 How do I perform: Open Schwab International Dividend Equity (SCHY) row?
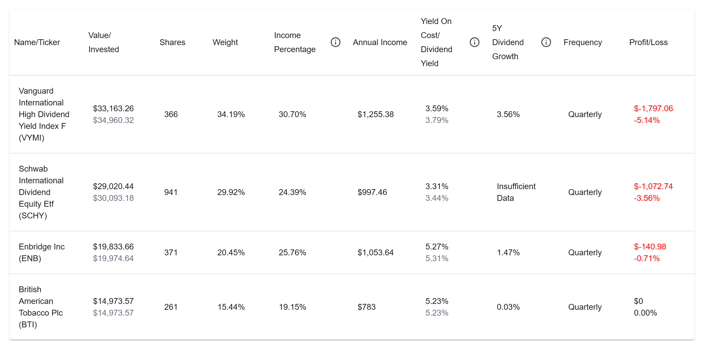click(x=41, y=192)
